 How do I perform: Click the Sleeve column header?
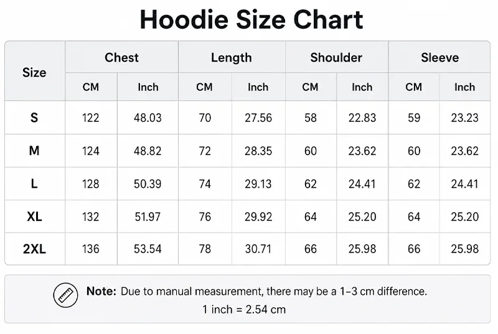point(440,57)
